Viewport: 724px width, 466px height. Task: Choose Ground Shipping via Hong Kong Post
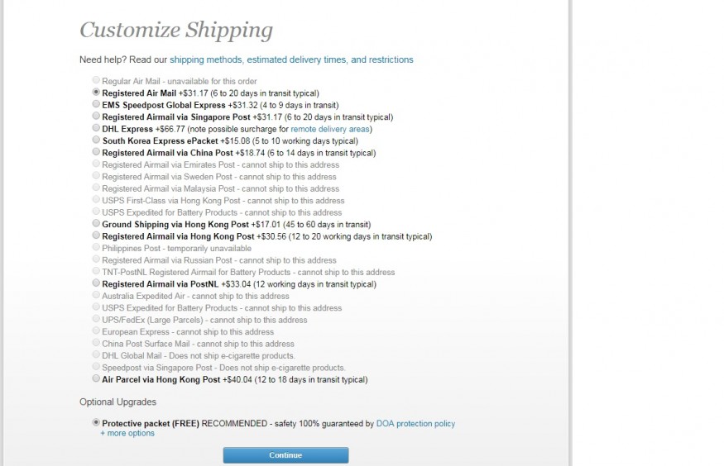[x=97, y=224]
